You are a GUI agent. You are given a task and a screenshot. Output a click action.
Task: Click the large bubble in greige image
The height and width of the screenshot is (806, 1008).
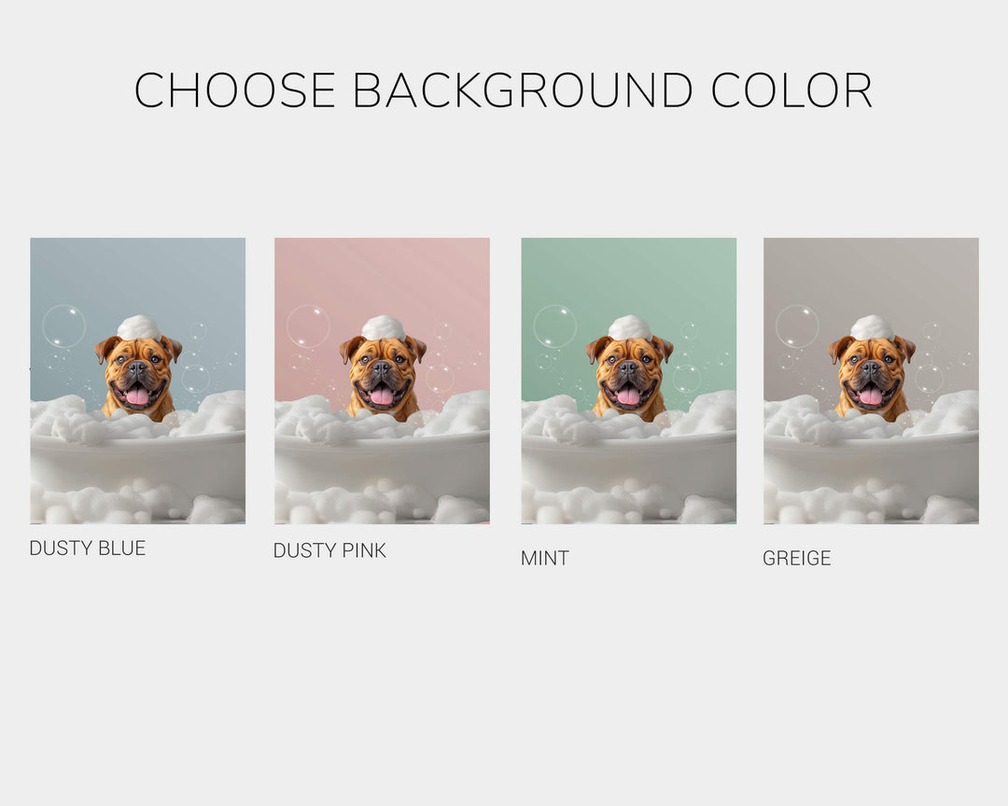coord(797,327)
